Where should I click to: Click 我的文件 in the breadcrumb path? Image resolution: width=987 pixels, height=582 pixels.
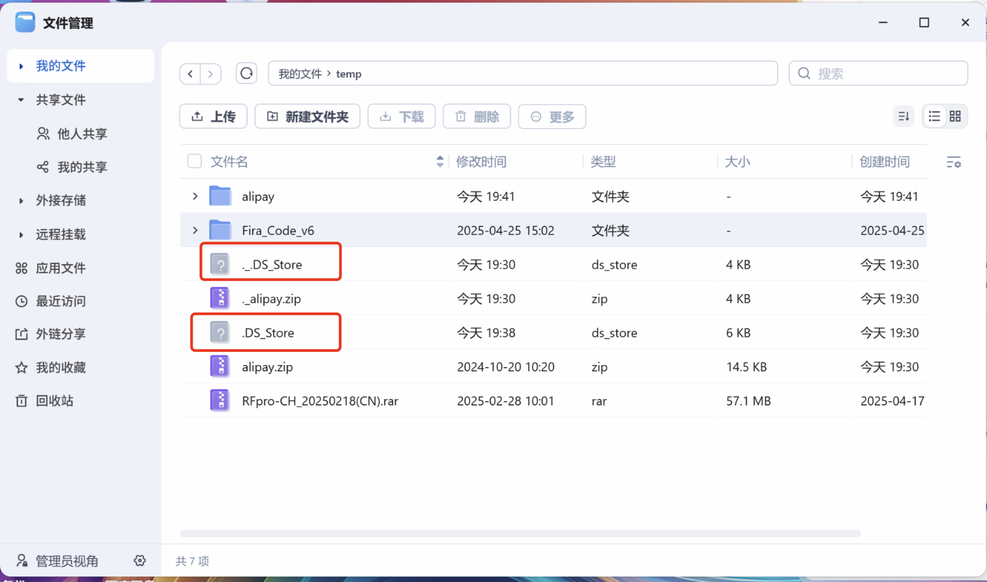[300, 74]
